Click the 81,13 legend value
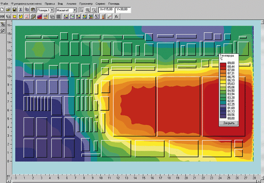 tap(231, 111)
